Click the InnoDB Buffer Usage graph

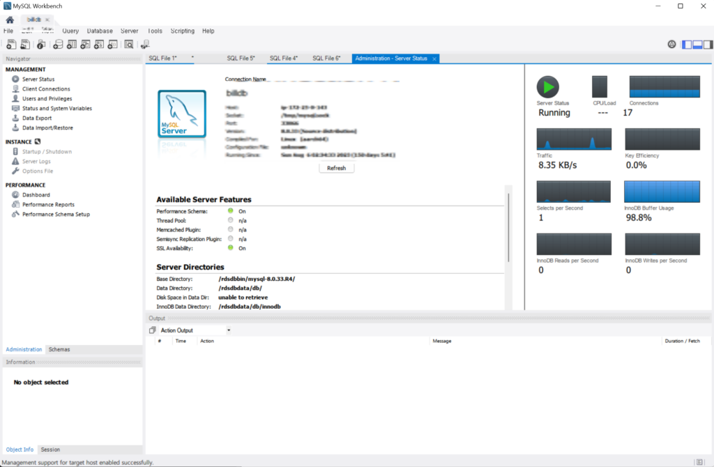pyautogui.click(x=662, y=192)
